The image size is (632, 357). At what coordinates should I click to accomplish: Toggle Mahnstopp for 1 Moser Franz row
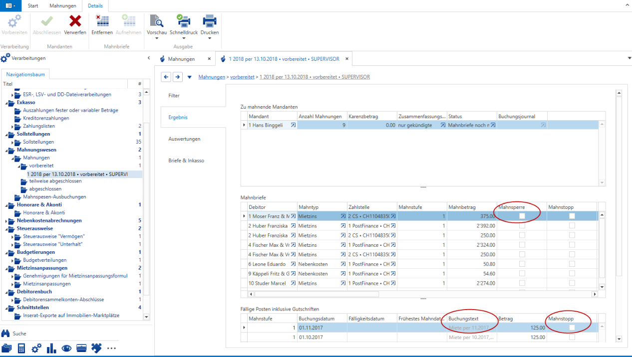pos(572,216)
